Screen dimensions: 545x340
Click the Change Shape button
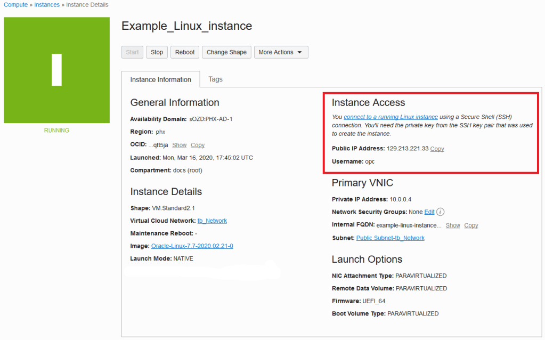(x=226, y=52)
